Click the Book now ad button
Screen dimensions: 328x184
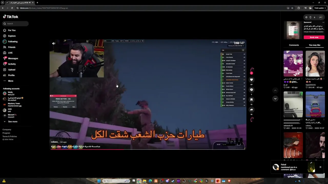(x=314, y=37)
